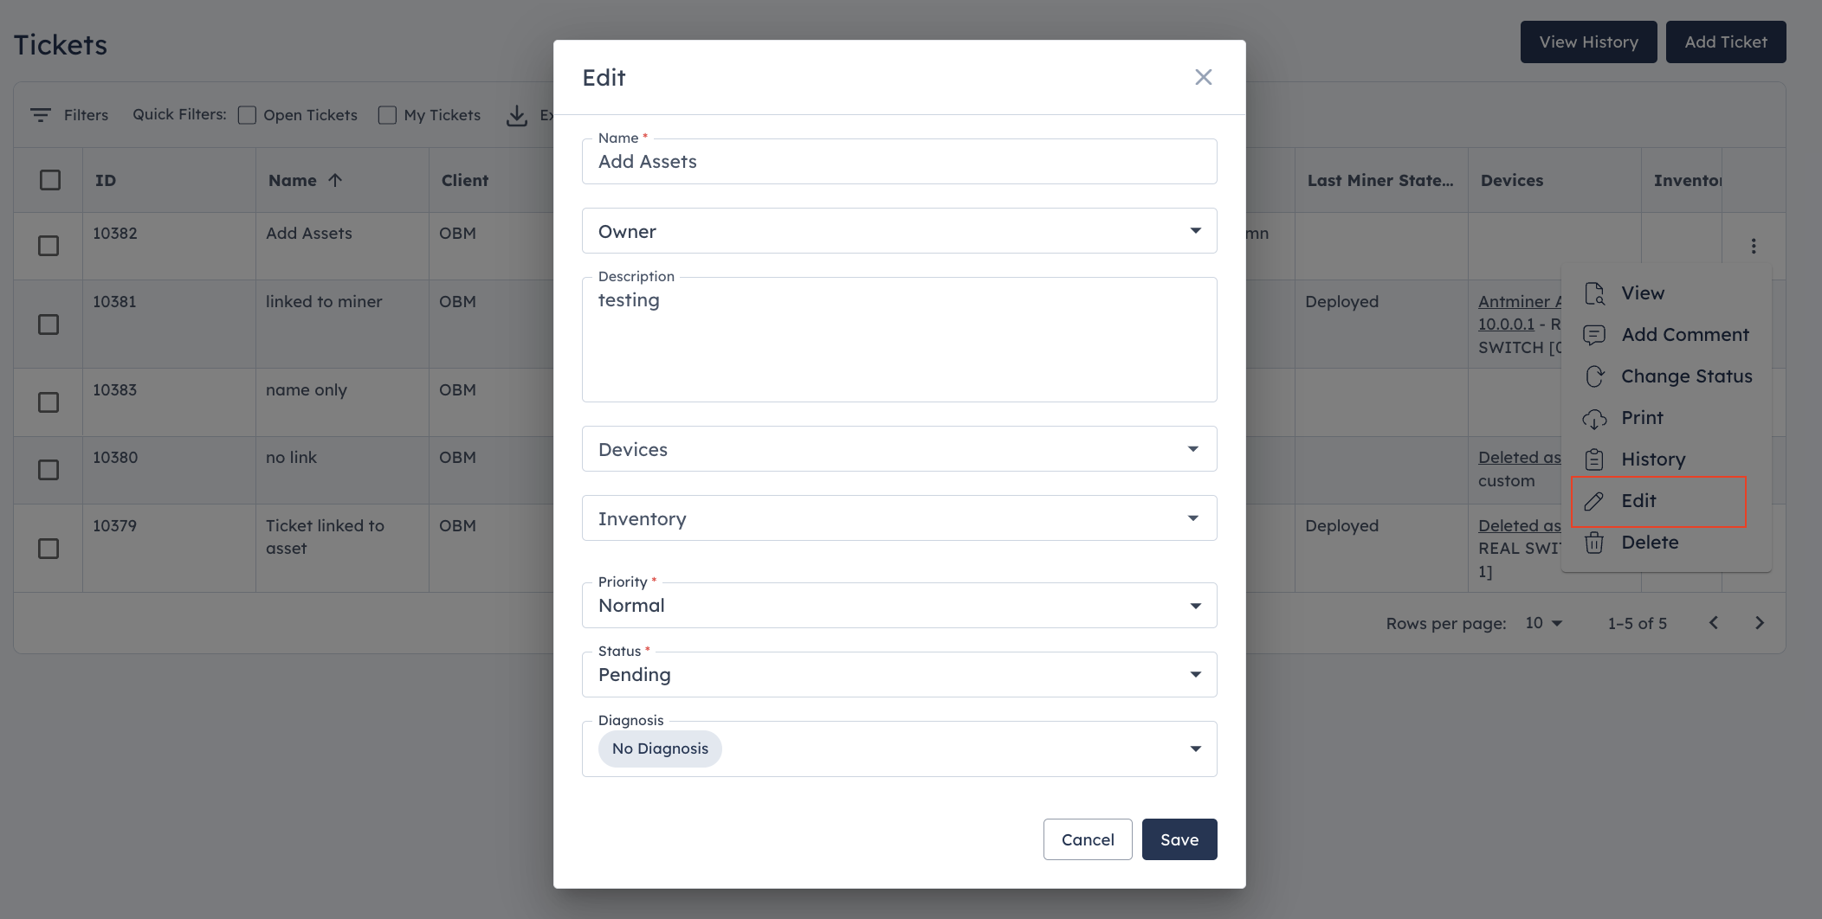
Task: Expand the Owner dropdown
Action: tap(899, 231)
